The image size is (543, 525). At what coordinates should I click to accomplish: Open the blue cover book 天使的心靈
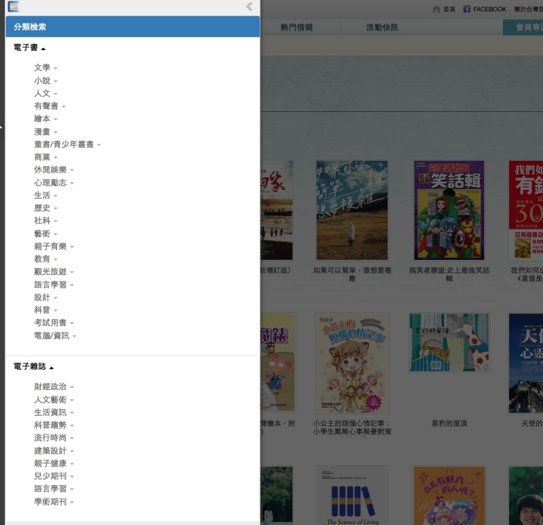526,364
